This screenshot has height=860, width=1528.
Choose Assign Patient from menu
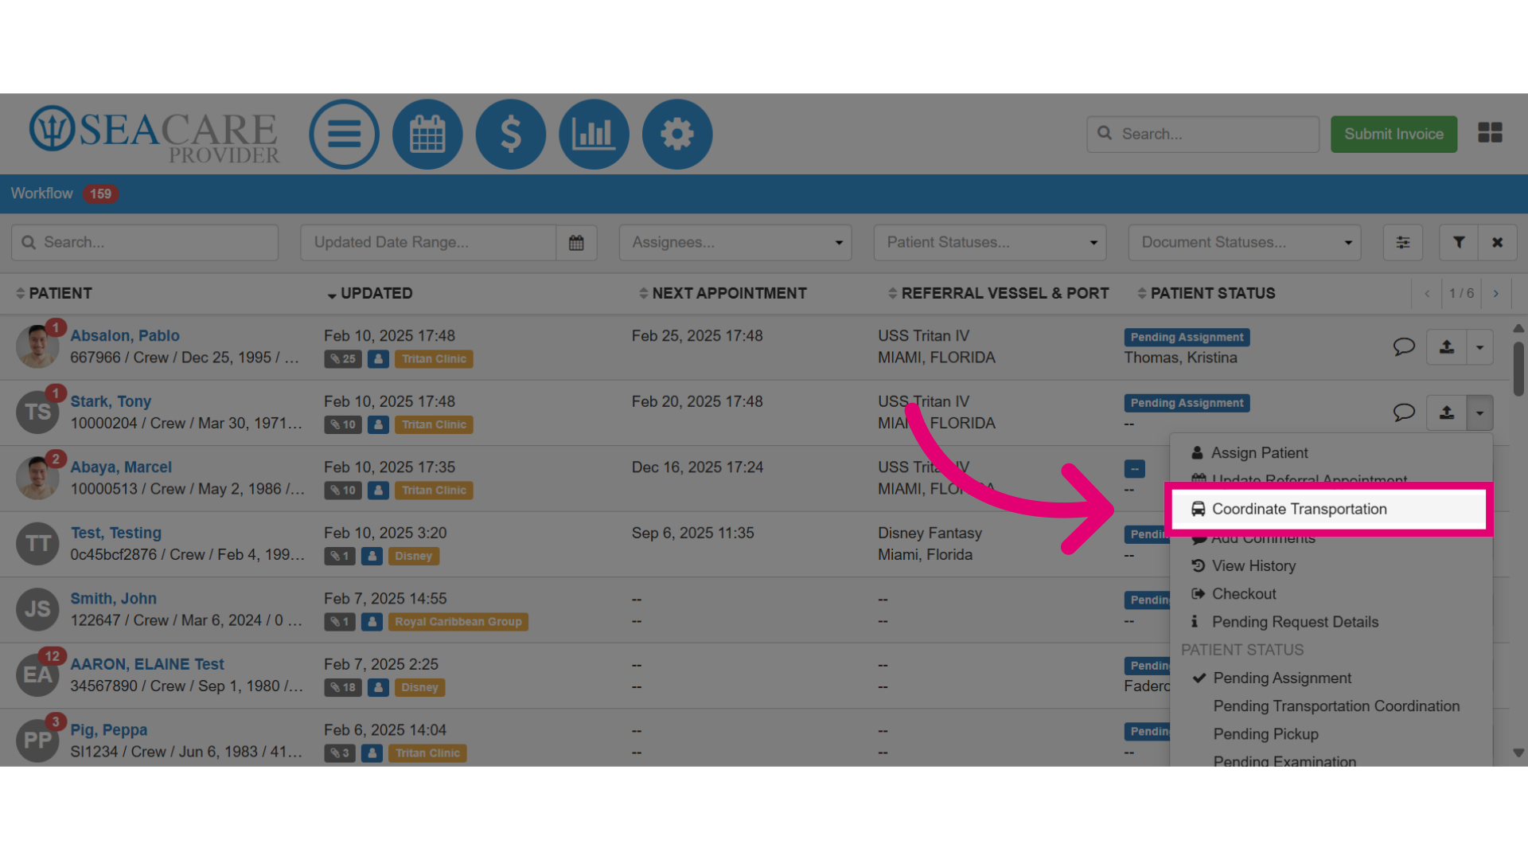tap(1259, 453)
